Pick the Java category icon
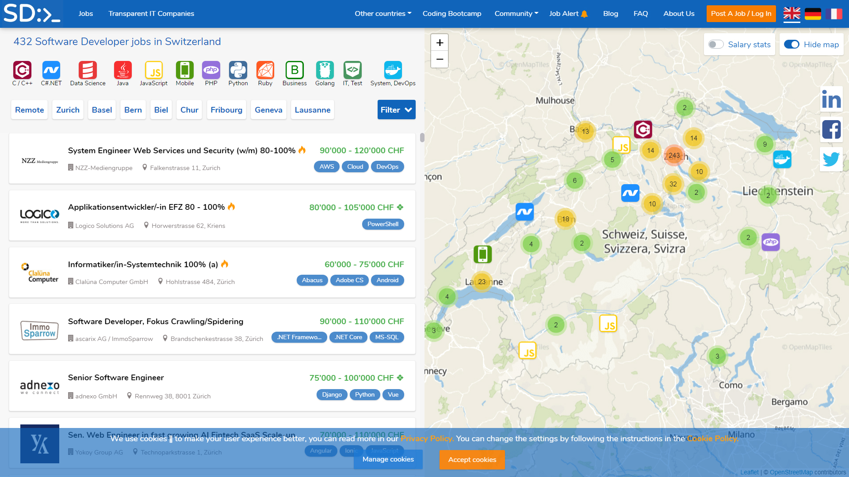The image size is (849, 477). [122, 70]
